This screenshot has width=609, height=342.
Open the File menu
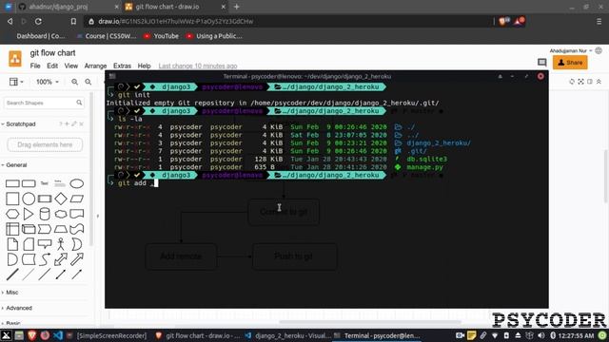(x=35, y=66)
